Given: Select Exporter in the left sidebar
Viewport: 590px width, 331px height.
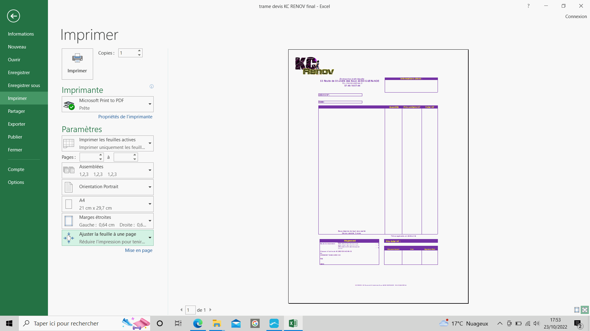Looking at the screenshot, I should pyautogui.click(x=17, y=124).
